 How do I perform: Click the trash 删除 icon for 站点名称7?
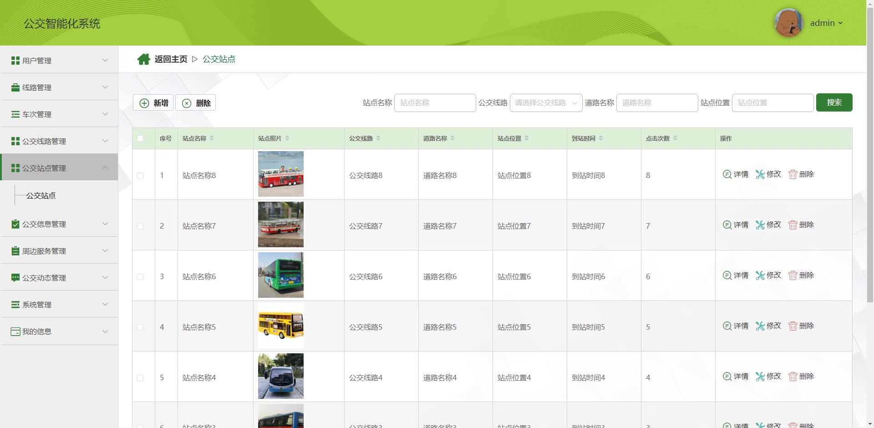(793, 225)
